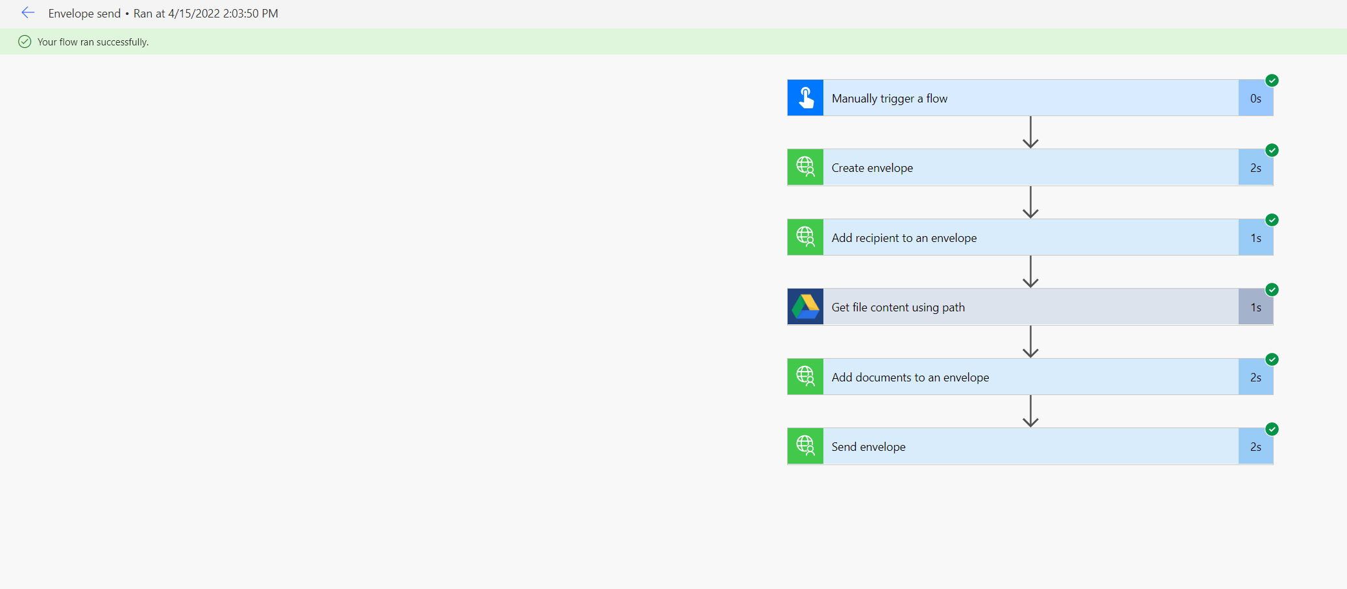Click the 'Envelope send' flow title
Viewport: 1347px width, 589px height.
coord(84,14)
